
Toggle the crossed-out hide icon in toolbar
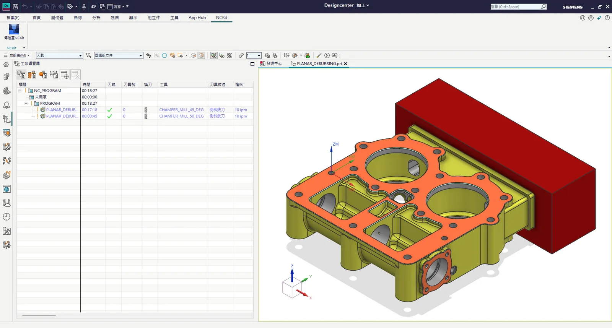(229, 55)
